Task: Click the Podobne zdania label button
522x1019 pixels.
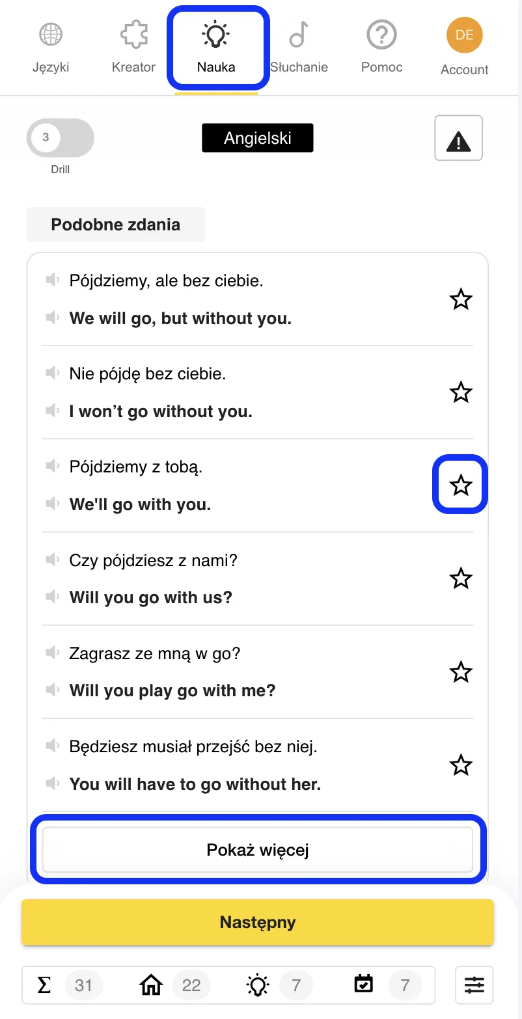Action: (x=116, y=224)
